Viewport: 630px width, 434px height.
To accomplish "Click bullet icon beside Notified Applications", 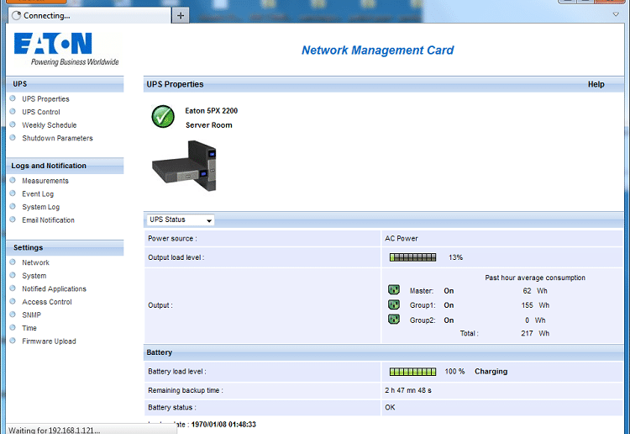I will point(13,288).
